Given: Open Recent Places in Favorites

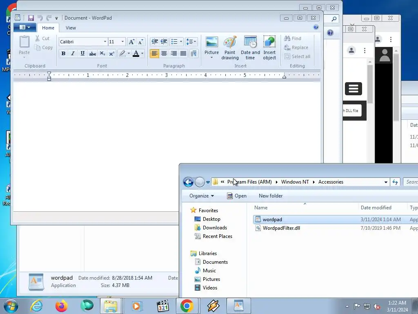Looking at the screenshot, I should (x=213, y=236).
